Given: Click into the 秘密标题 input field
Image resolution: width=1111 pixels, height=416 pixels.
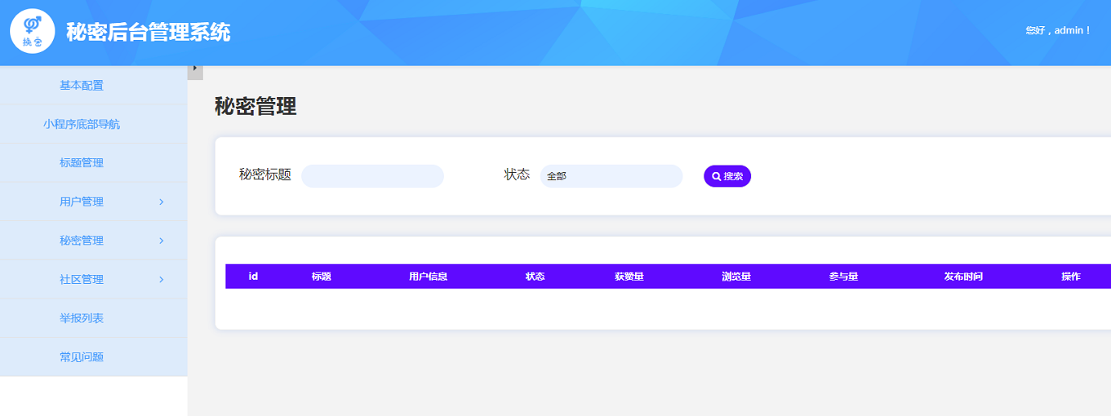Looking at the screenshot, I should click(372, 176).
